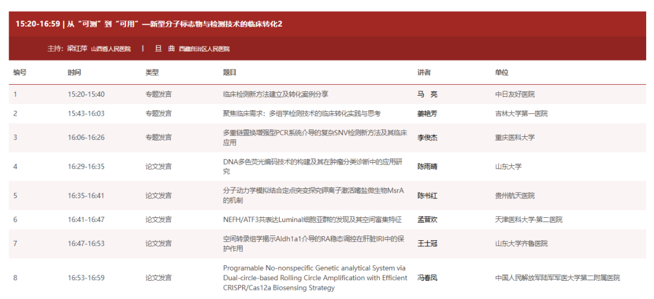654x299 pixels.
Task: Select speaker name 陈雨晴
Action: point(428,166)
